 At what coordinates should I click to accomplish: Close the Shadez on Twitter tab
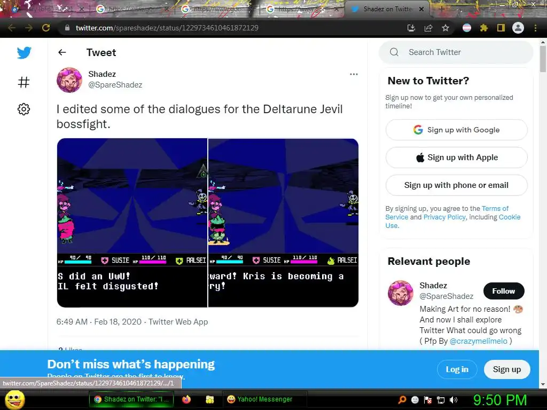click(421, 9)
